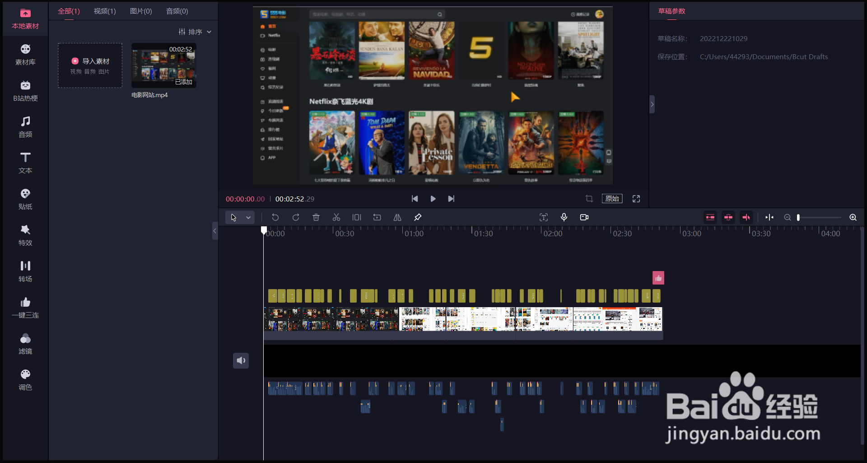Click the text recognition icon

(544, 218)
